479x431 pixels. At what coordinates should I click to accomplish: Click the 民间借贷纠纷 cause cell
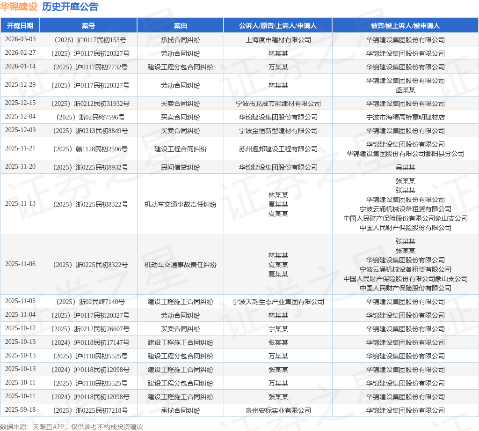pos(180,167)
